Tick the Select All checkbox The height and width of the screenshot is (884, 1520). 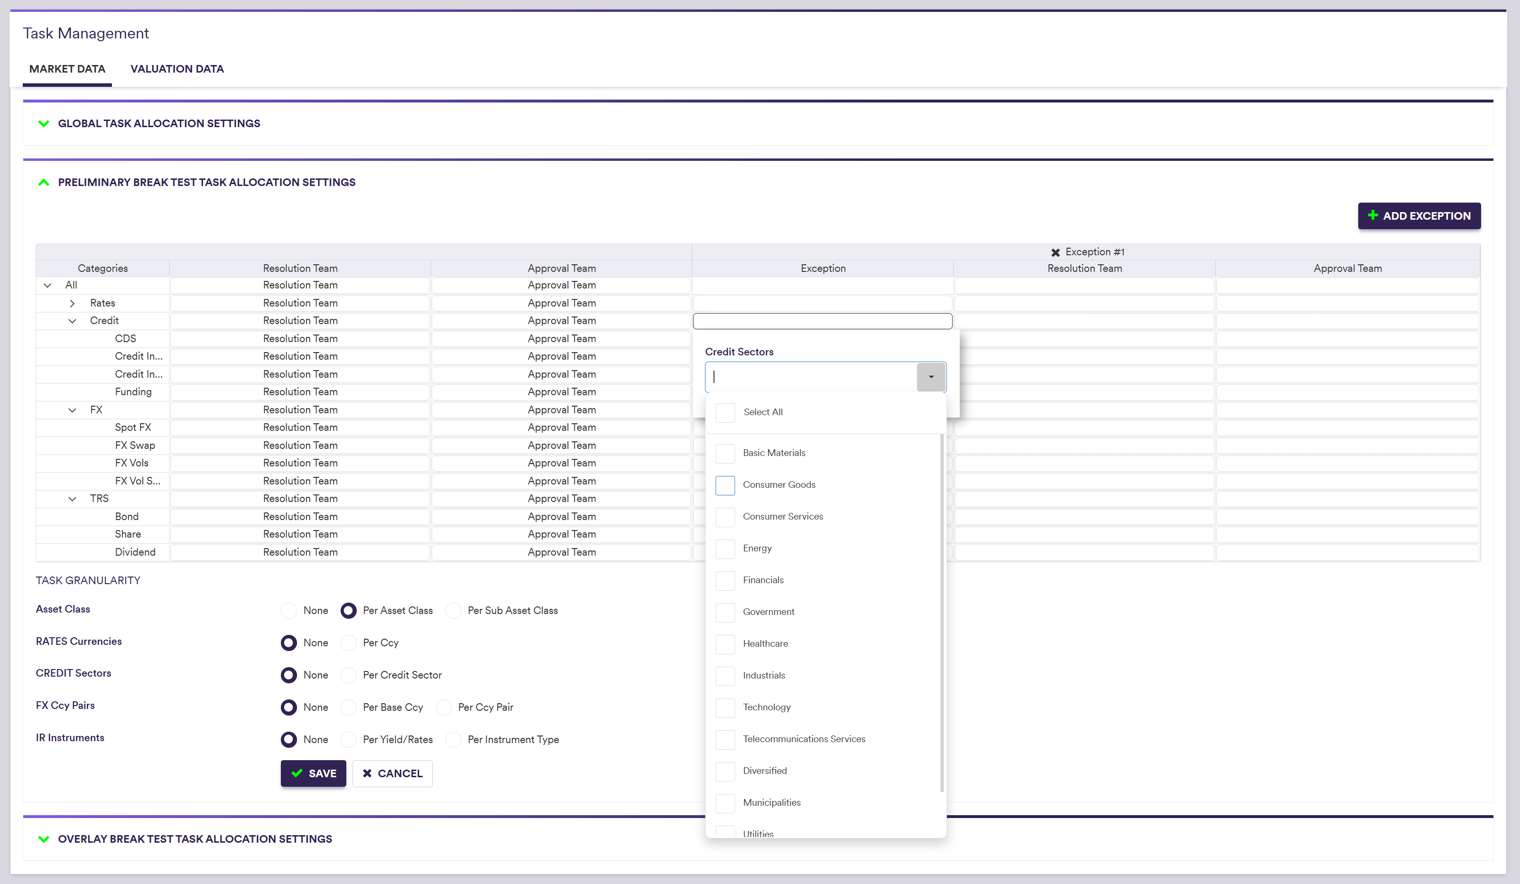(724, 413)
